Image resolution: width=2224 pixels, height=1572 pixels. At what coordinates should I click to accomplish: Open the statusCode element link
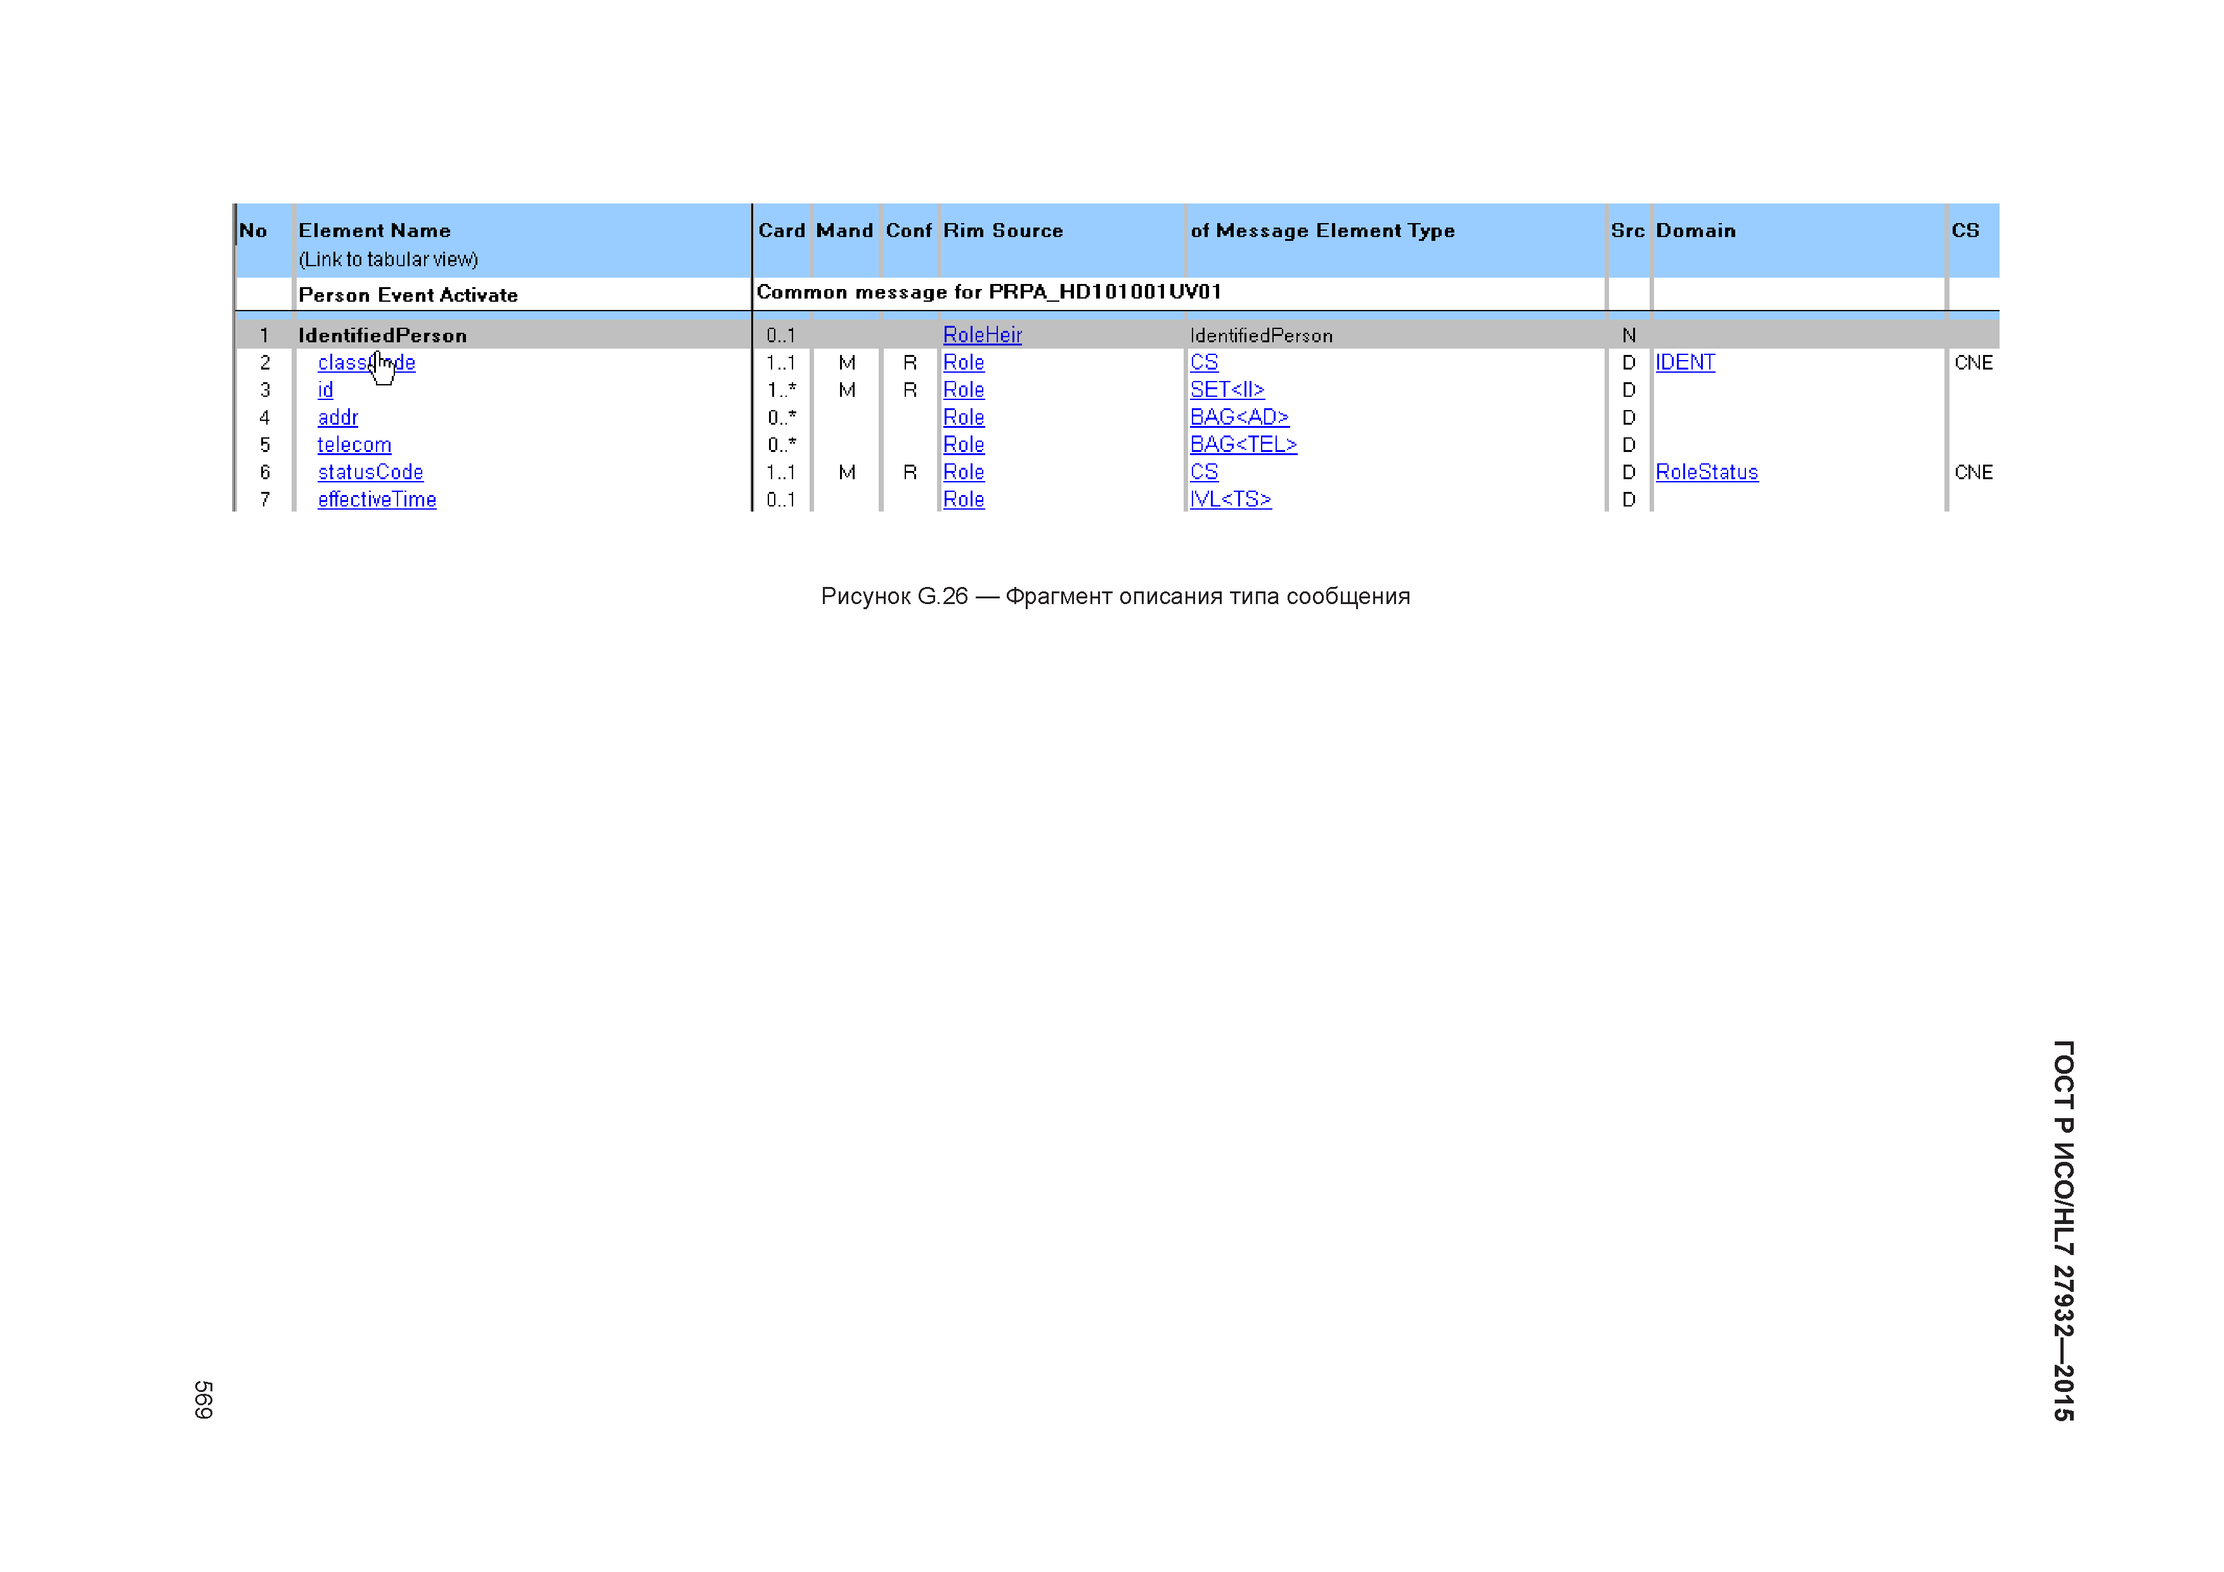click(x=370, y=472)
